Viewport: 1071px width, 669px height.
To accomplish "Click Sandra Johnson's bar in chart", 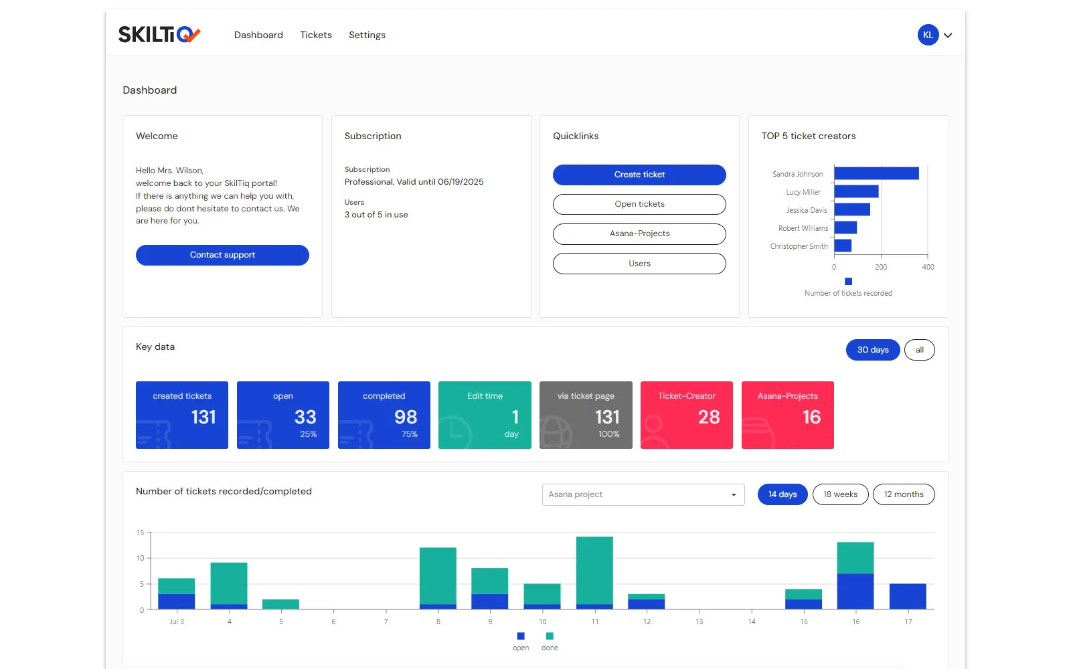I will [x=876, y=174].
